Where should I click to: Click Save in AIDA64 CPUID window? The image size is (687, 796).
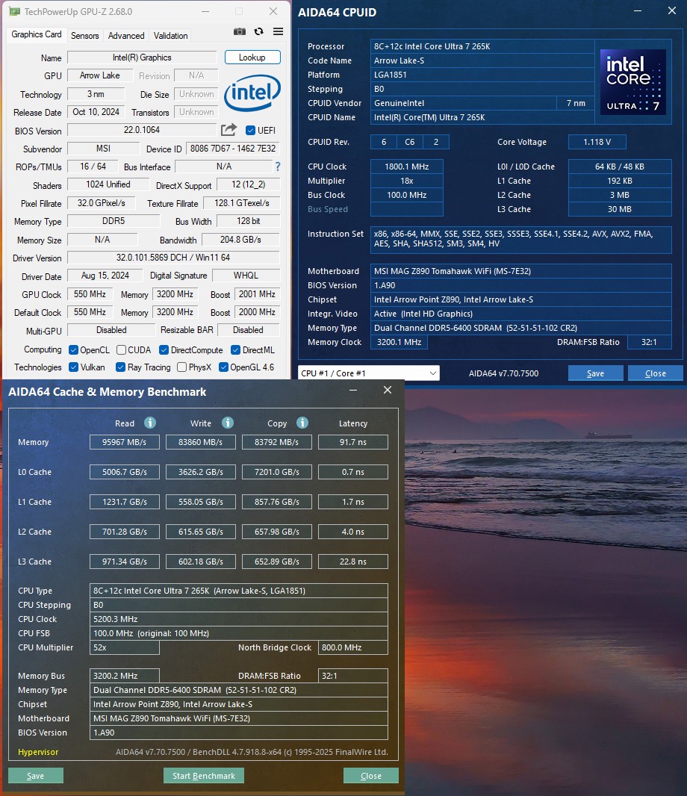596,373
